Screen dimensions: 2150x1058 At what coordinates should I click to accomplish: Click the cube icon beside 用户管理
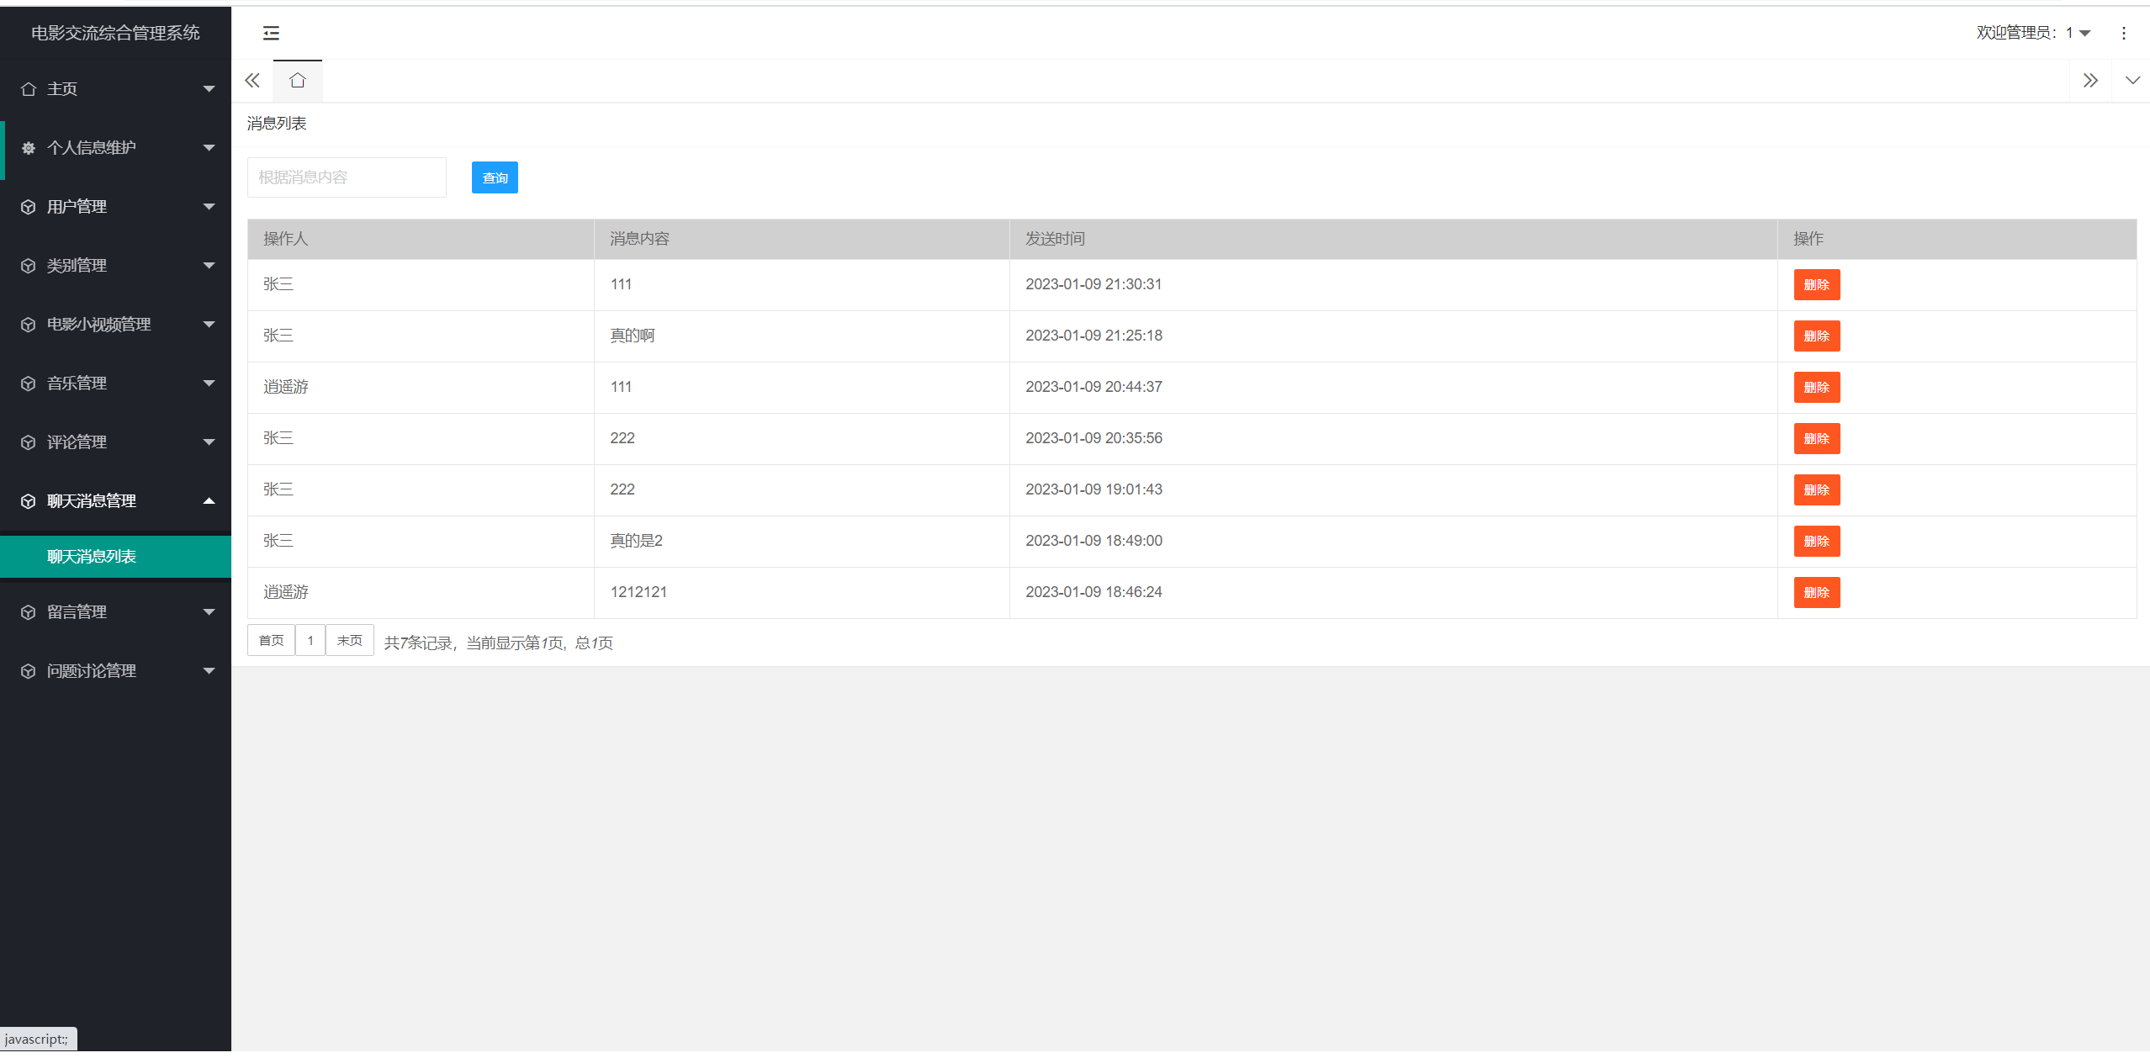tap(29, 207)
